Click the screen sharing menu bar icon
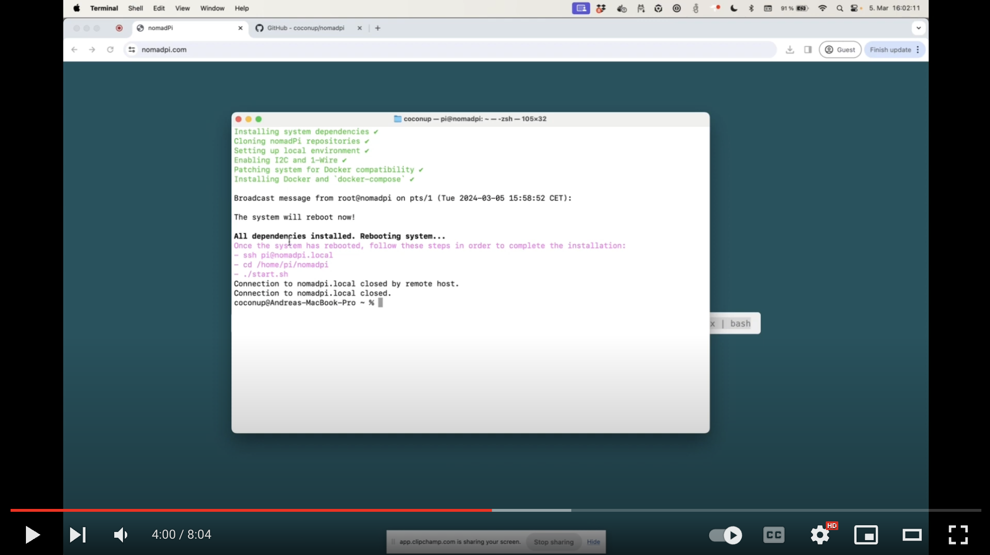This screenshot has height=555, width=990. [581, 8]
